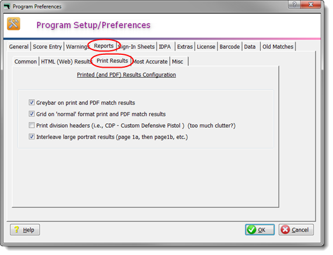Switch to the Barcode tab
Image resolution: width=333 pixels, height=255 pixels.
click(230, 47)
